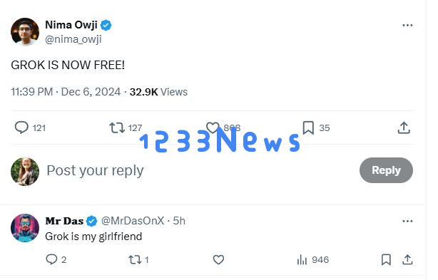View analytics of Mr Das reply showing 946
Image resolution: width=438 pixels, height=280 pixels.
coord(302,259)
